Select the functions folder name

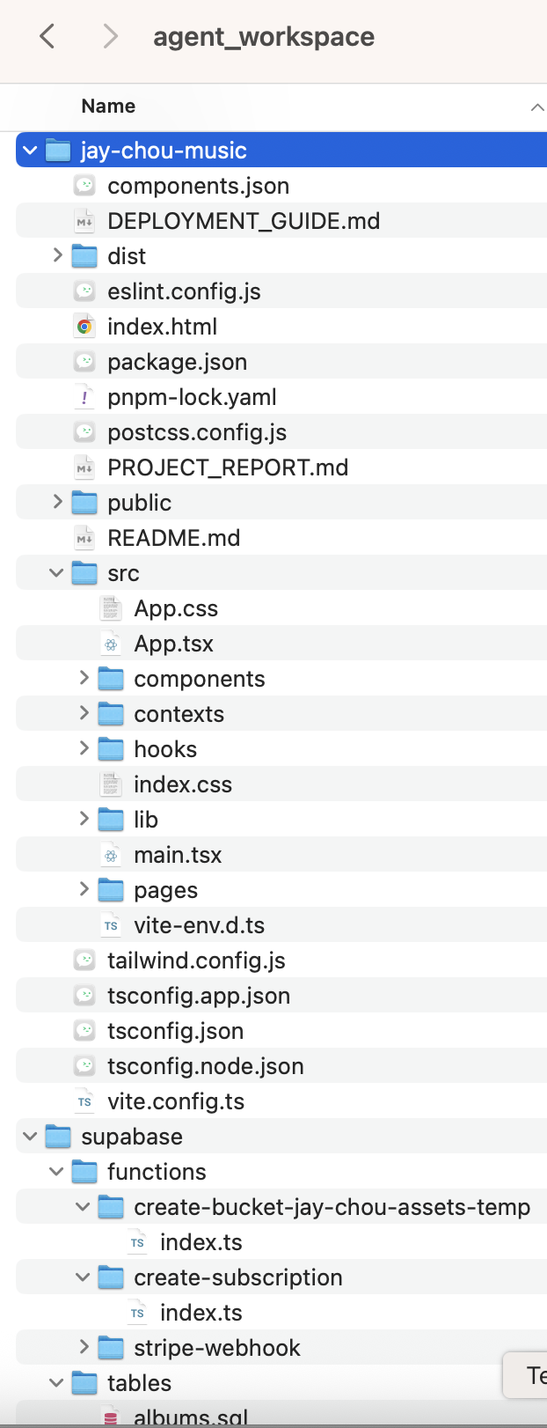click(157, 1172)
